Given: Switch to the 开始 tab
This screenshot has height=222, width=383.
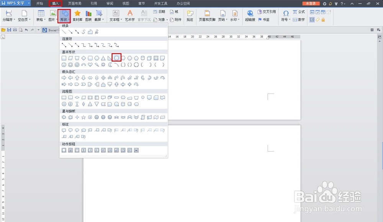Looking at the screenshot, I should pos(39,3).
